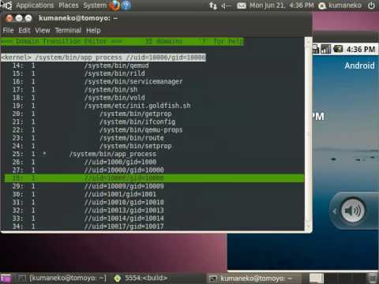Click the <kernel> domain path line

tap(103, 58)
